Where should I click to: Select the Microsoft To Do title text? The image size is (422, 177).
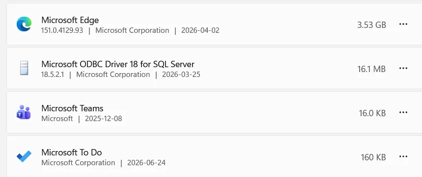(x=72, y=152)
